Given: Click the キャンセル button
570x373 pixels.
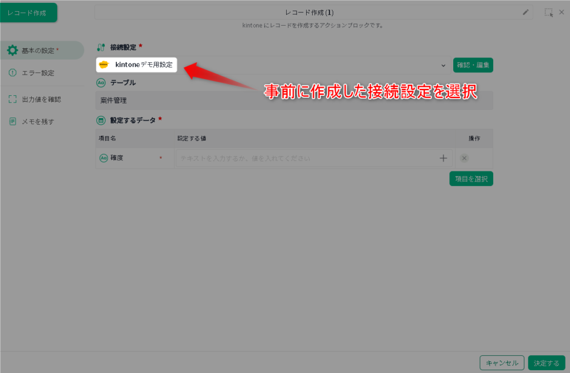Looking at the screenshot, I should 502,363.
